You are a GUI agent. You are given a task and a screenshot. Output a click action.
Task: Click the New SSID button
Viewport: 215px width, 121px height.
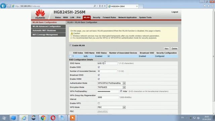click(167, 48)
